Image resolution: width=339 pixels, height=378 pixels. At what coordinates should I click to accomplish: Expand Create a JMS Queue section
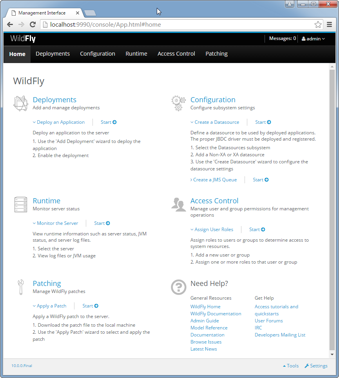(214, 180)
